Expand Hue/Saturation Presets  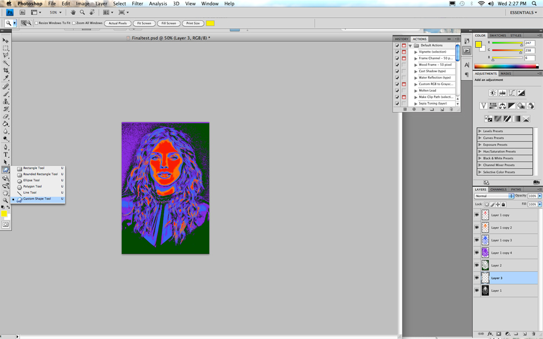[479, 151]
